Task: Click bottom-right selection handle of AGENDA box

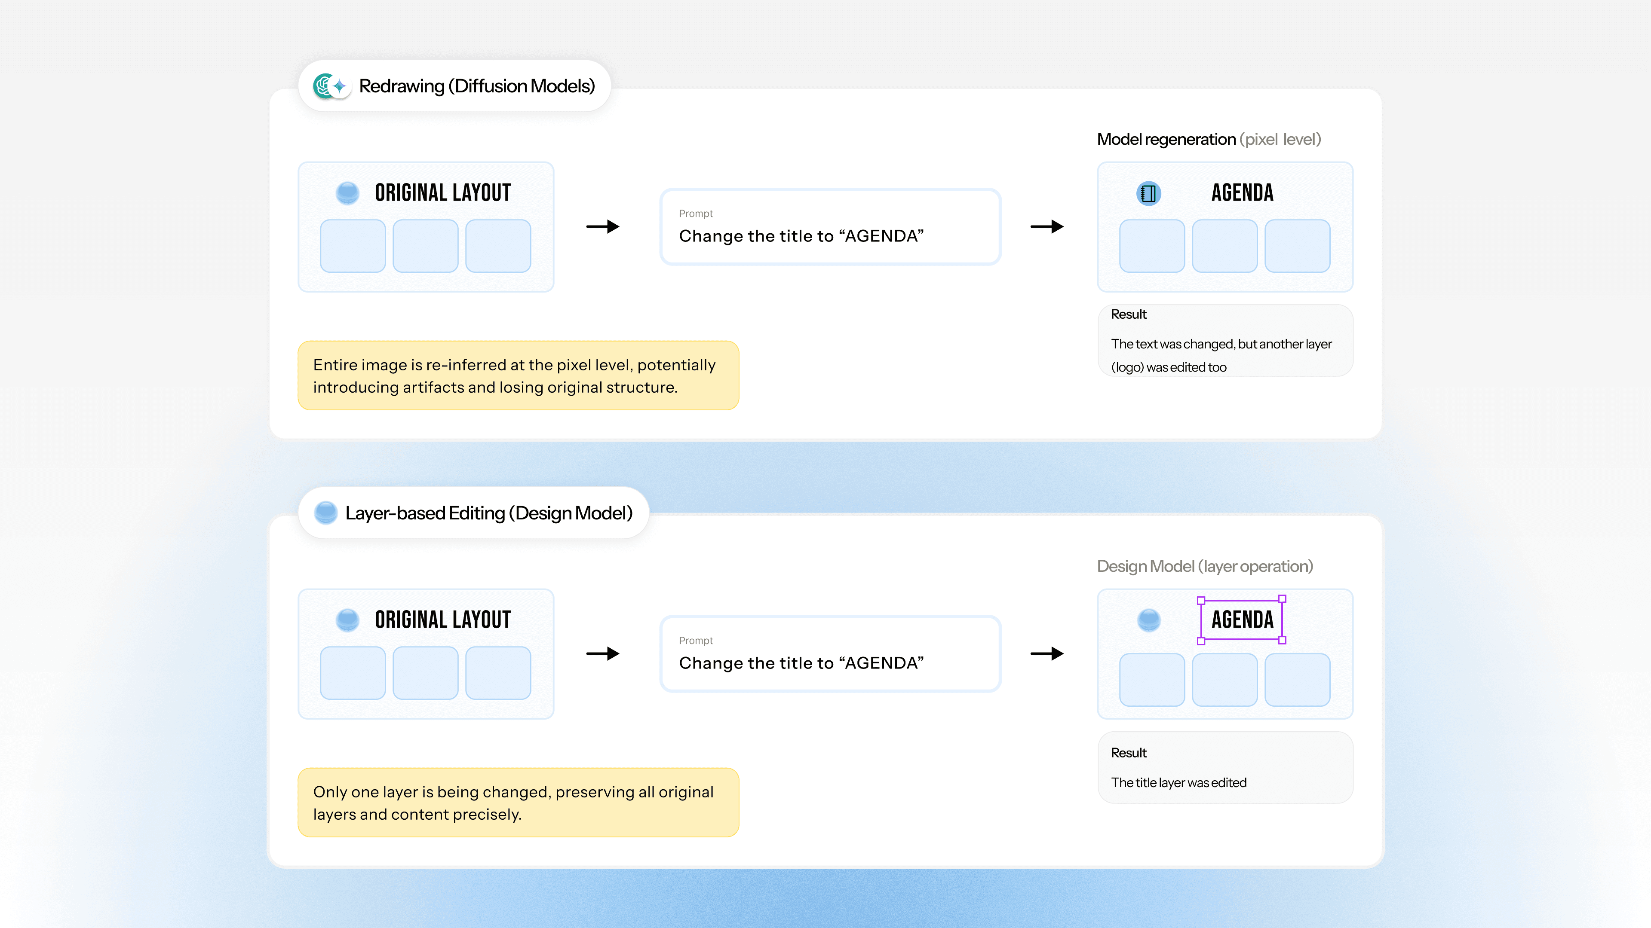Action: [x=1283, y=640]
